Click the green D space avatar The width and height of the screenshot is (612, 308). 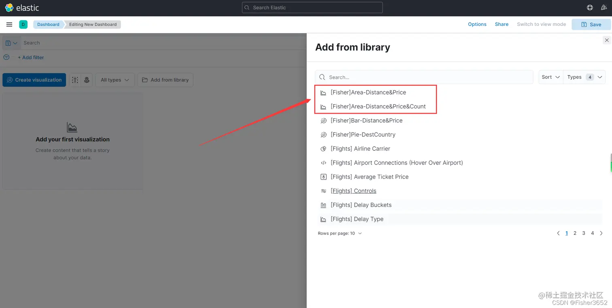[23, 24]
